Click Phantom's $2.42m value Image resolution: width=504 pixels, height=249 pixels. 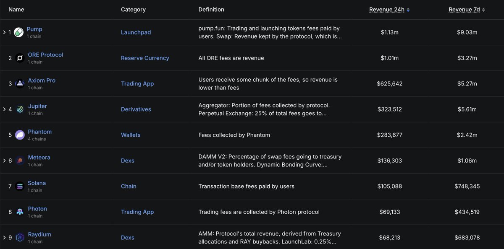click(x=467, y=135)
